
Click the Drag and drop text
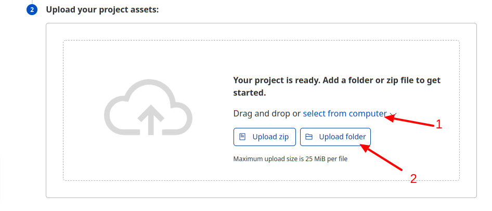coord(262,113)
